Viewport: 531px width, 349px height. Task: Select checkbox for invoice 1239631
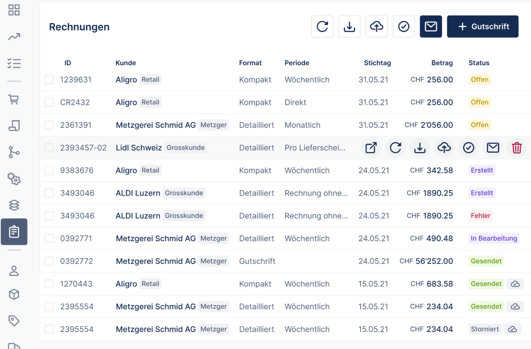tap(49, 80)
